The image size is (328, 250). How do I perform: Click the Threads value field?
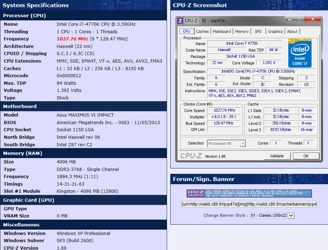pos(309,143)
